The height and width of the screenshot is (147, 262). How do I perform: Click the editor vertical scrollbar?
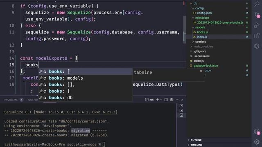pos(185,29)
